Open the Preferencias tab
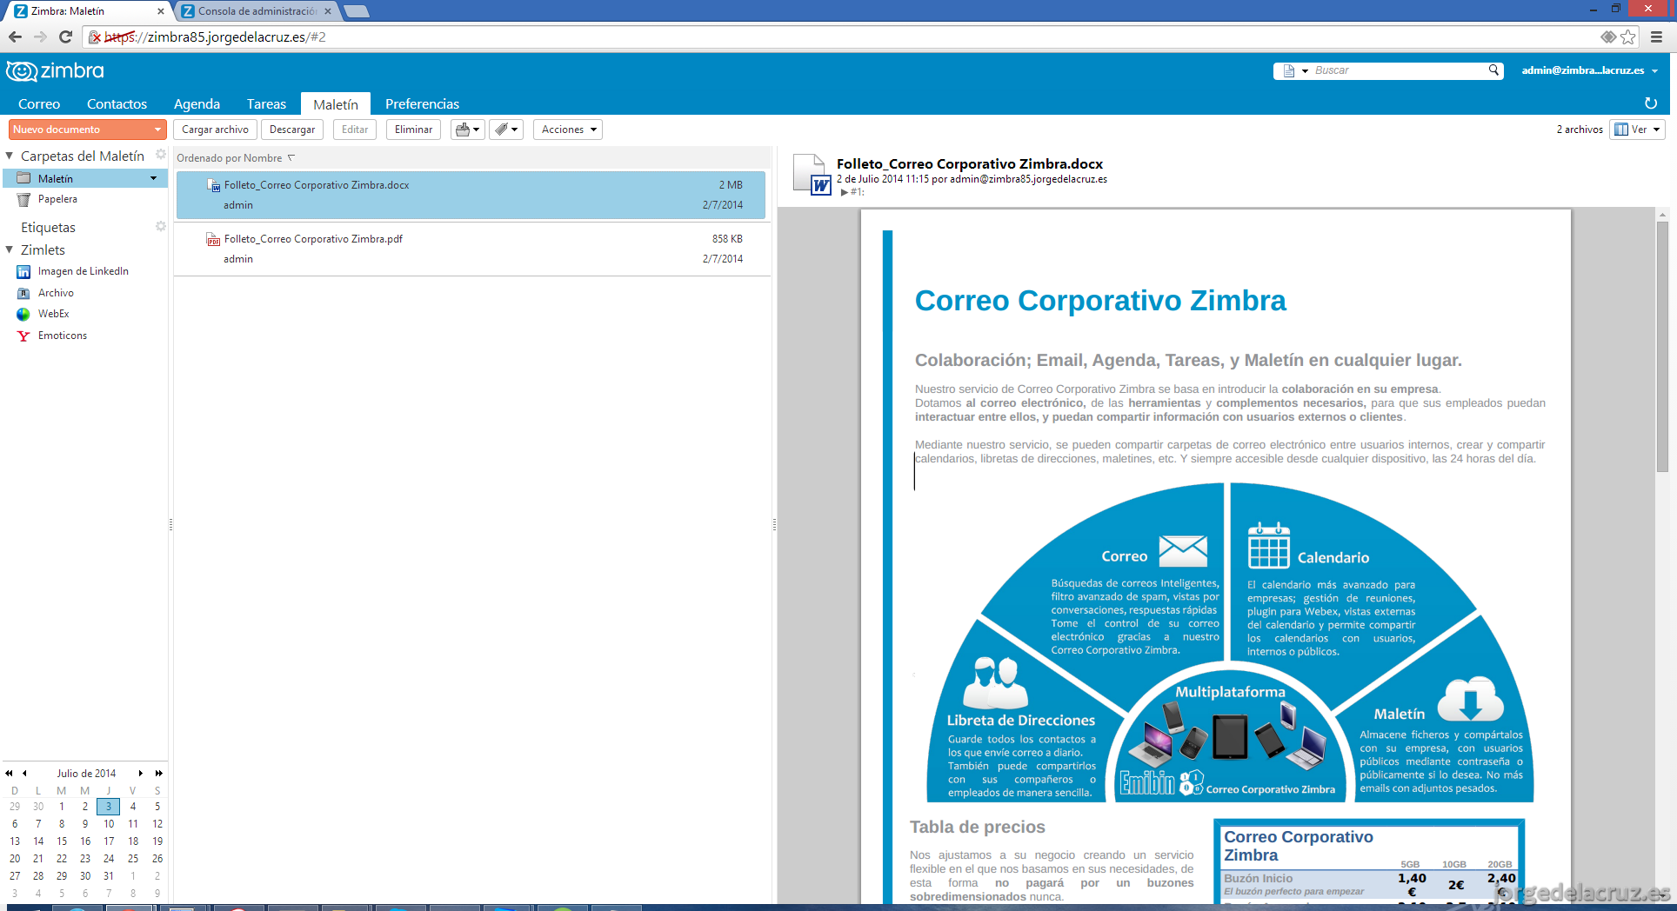 [x=422, y=103]
